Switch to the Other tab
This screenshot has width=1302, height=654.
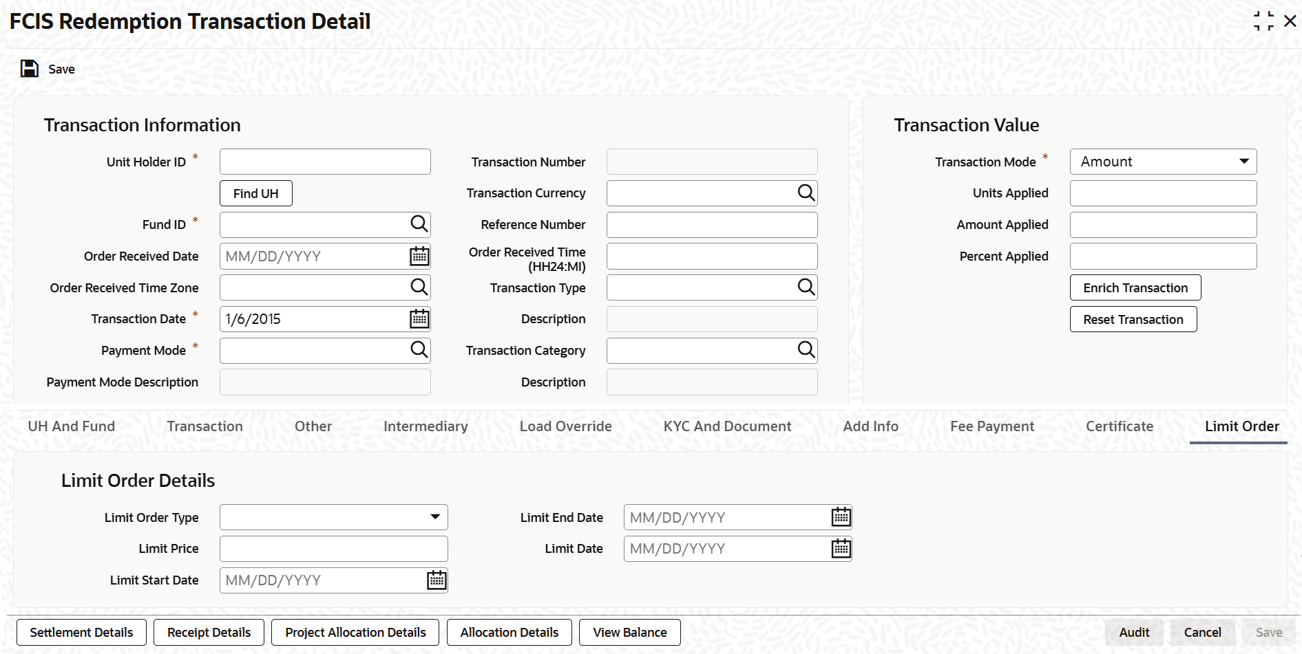(x=313, y=426)
